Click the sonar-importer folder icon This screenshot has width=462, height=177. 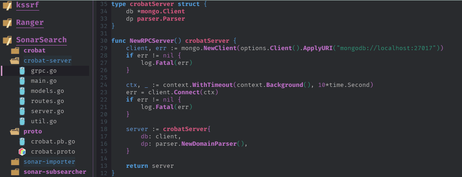click(x=15, y=162)
